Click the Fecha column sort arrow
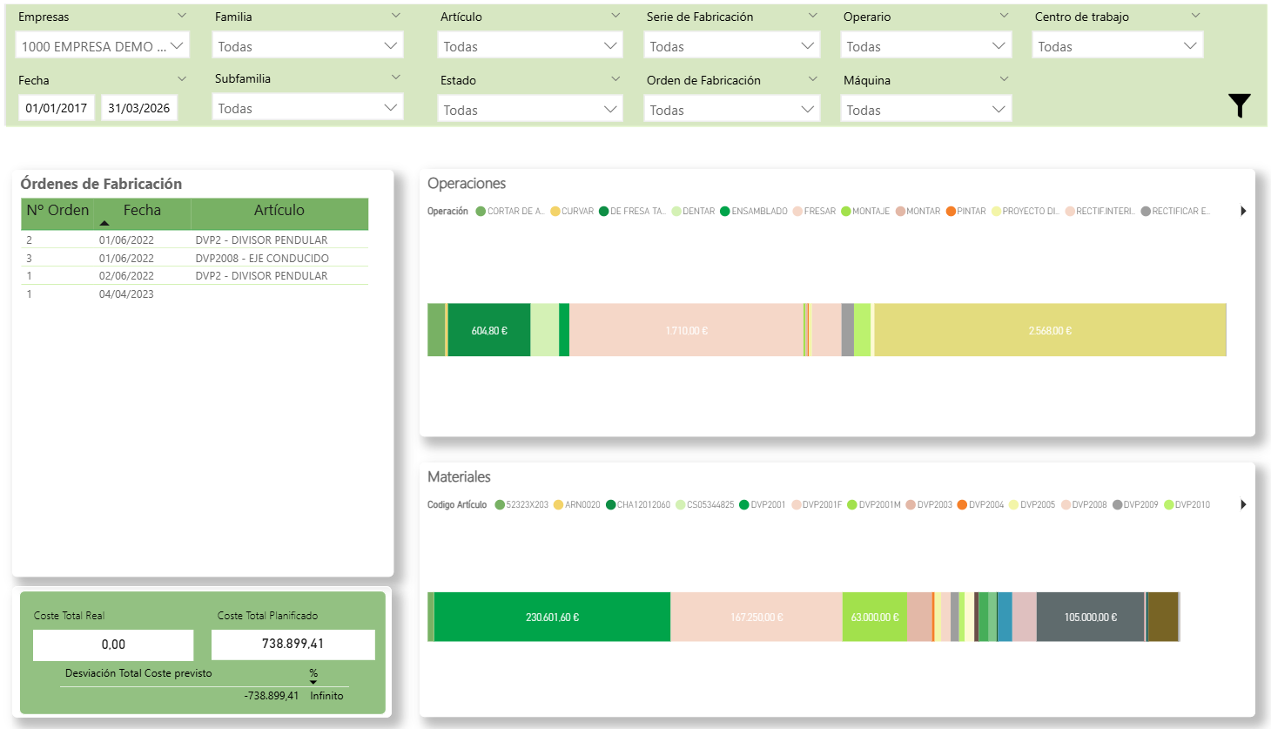 pyautogui.click(x=104, y=223)
